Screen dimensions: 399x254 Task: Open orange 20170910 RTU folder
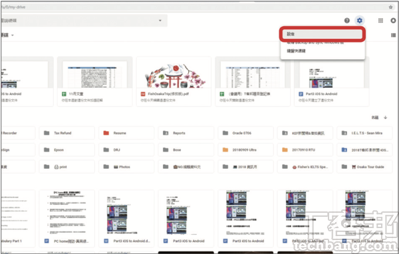[305, 150]
